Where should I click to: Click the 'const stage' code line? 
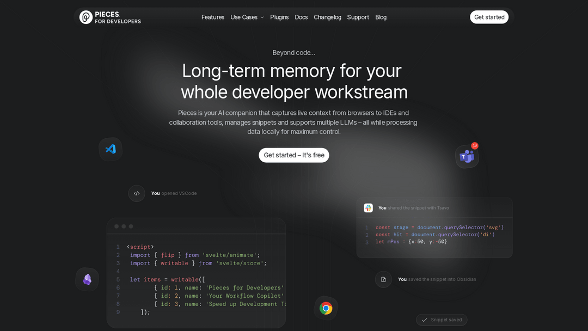[439, 228]
